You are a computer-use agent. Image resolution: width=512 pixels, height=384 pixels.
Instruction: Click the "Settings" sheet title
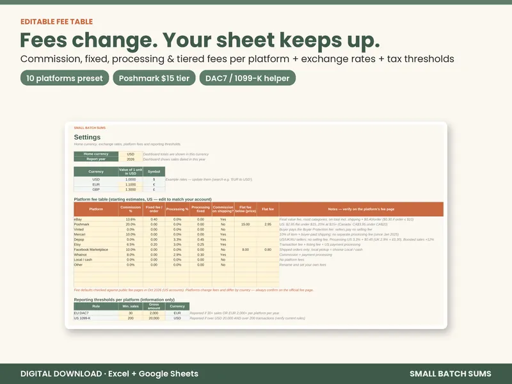[87, 137]
